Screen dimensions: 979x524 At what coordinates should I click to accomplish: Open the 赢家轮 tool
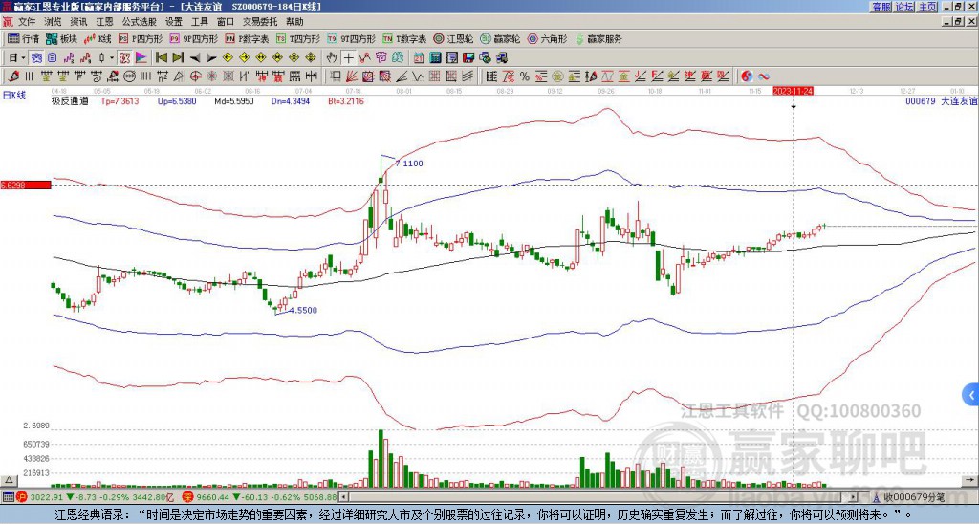500,38
